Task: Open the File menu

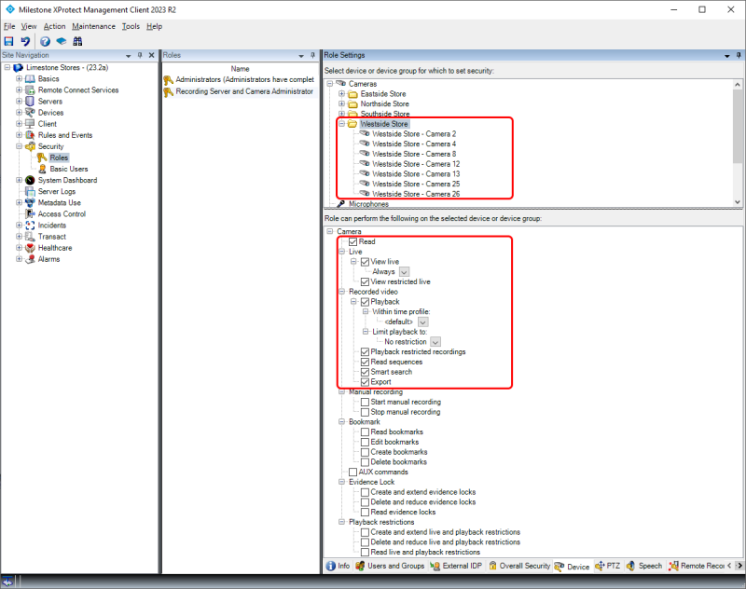Action: 9,27
